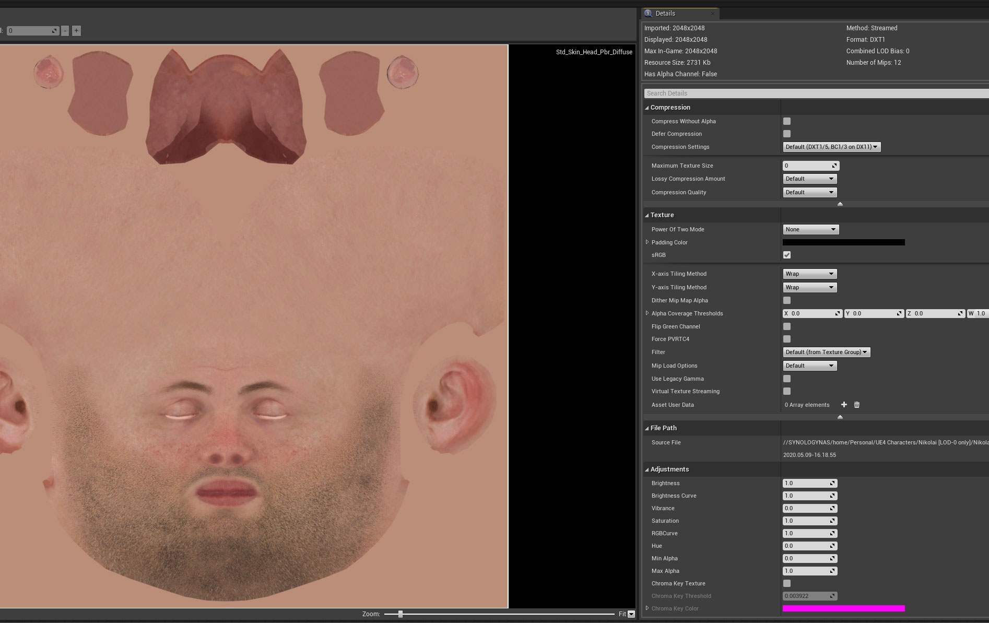Open the zoom Fit options arrow
The height and width of the screenshot is (623, 989).
[x=631, y=614]
